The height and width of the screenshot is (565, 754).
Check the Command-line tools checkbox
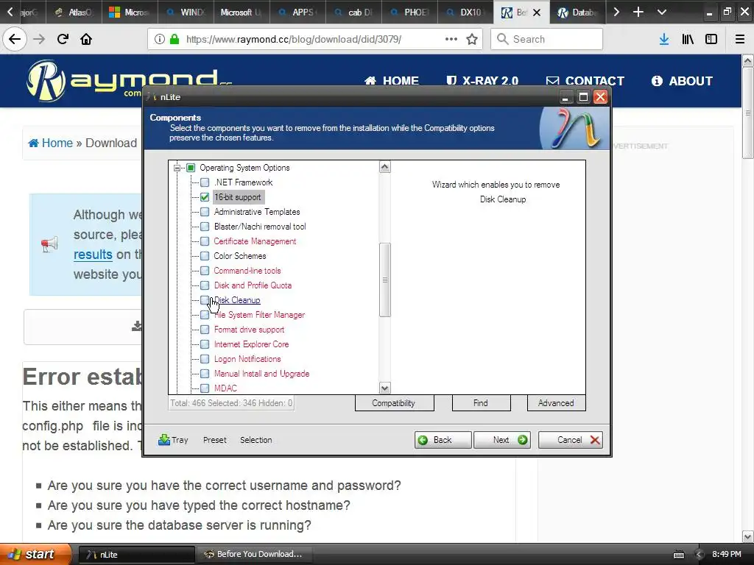click(205, 271)
